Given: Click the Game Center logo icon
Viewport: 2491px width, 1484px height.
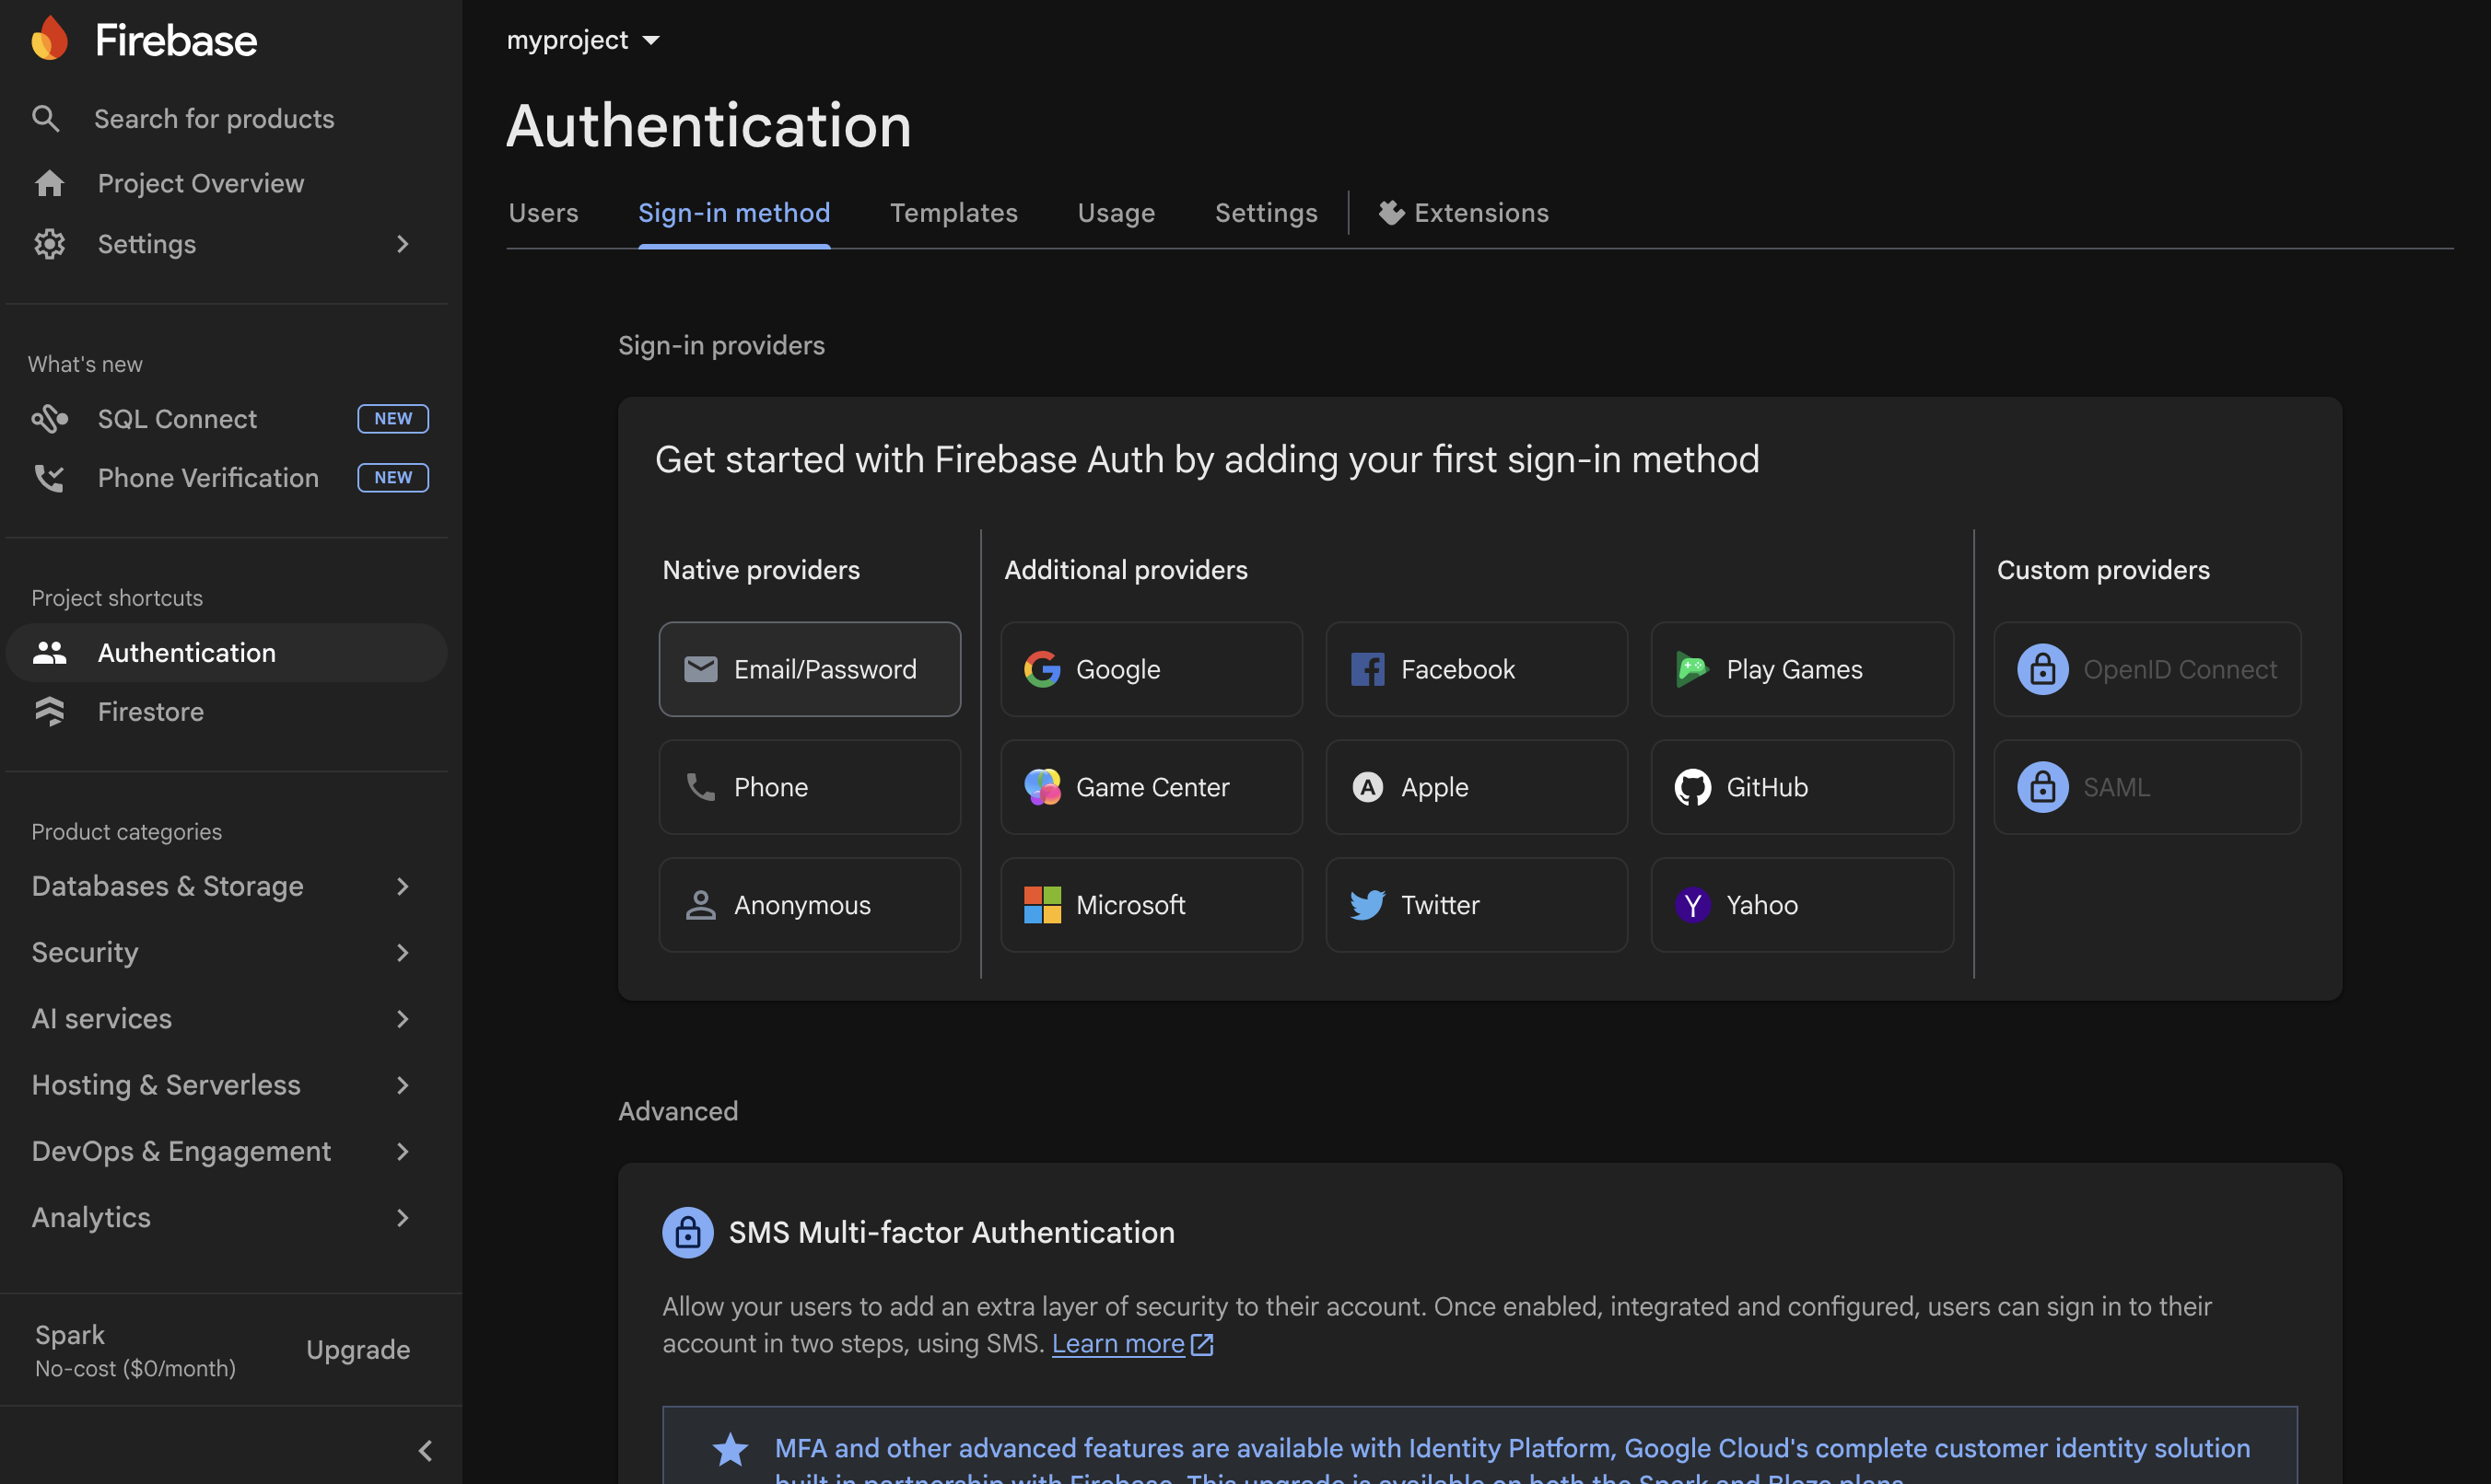Looking at the screenshot, I should [1041, 787].
